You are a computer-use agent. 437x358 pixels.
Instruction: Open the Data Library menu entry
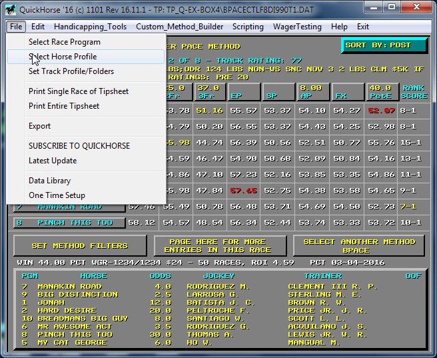(x=49, y=181)
